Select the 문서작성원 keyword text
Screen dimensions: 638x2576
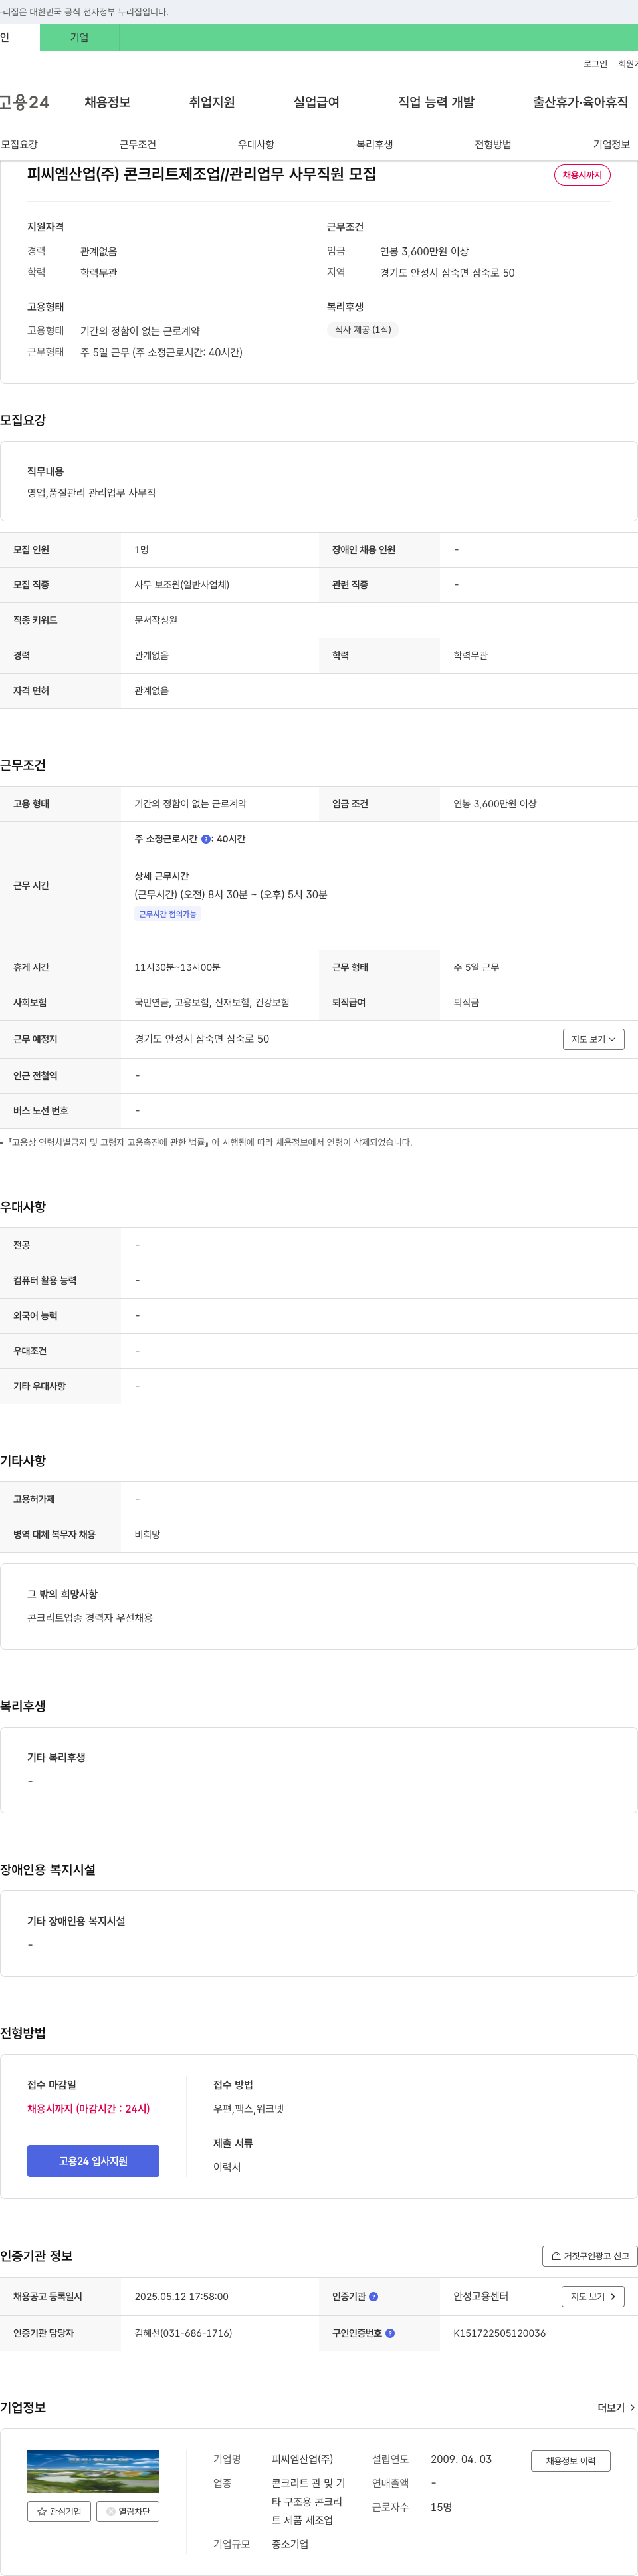(x=156, y=620)
